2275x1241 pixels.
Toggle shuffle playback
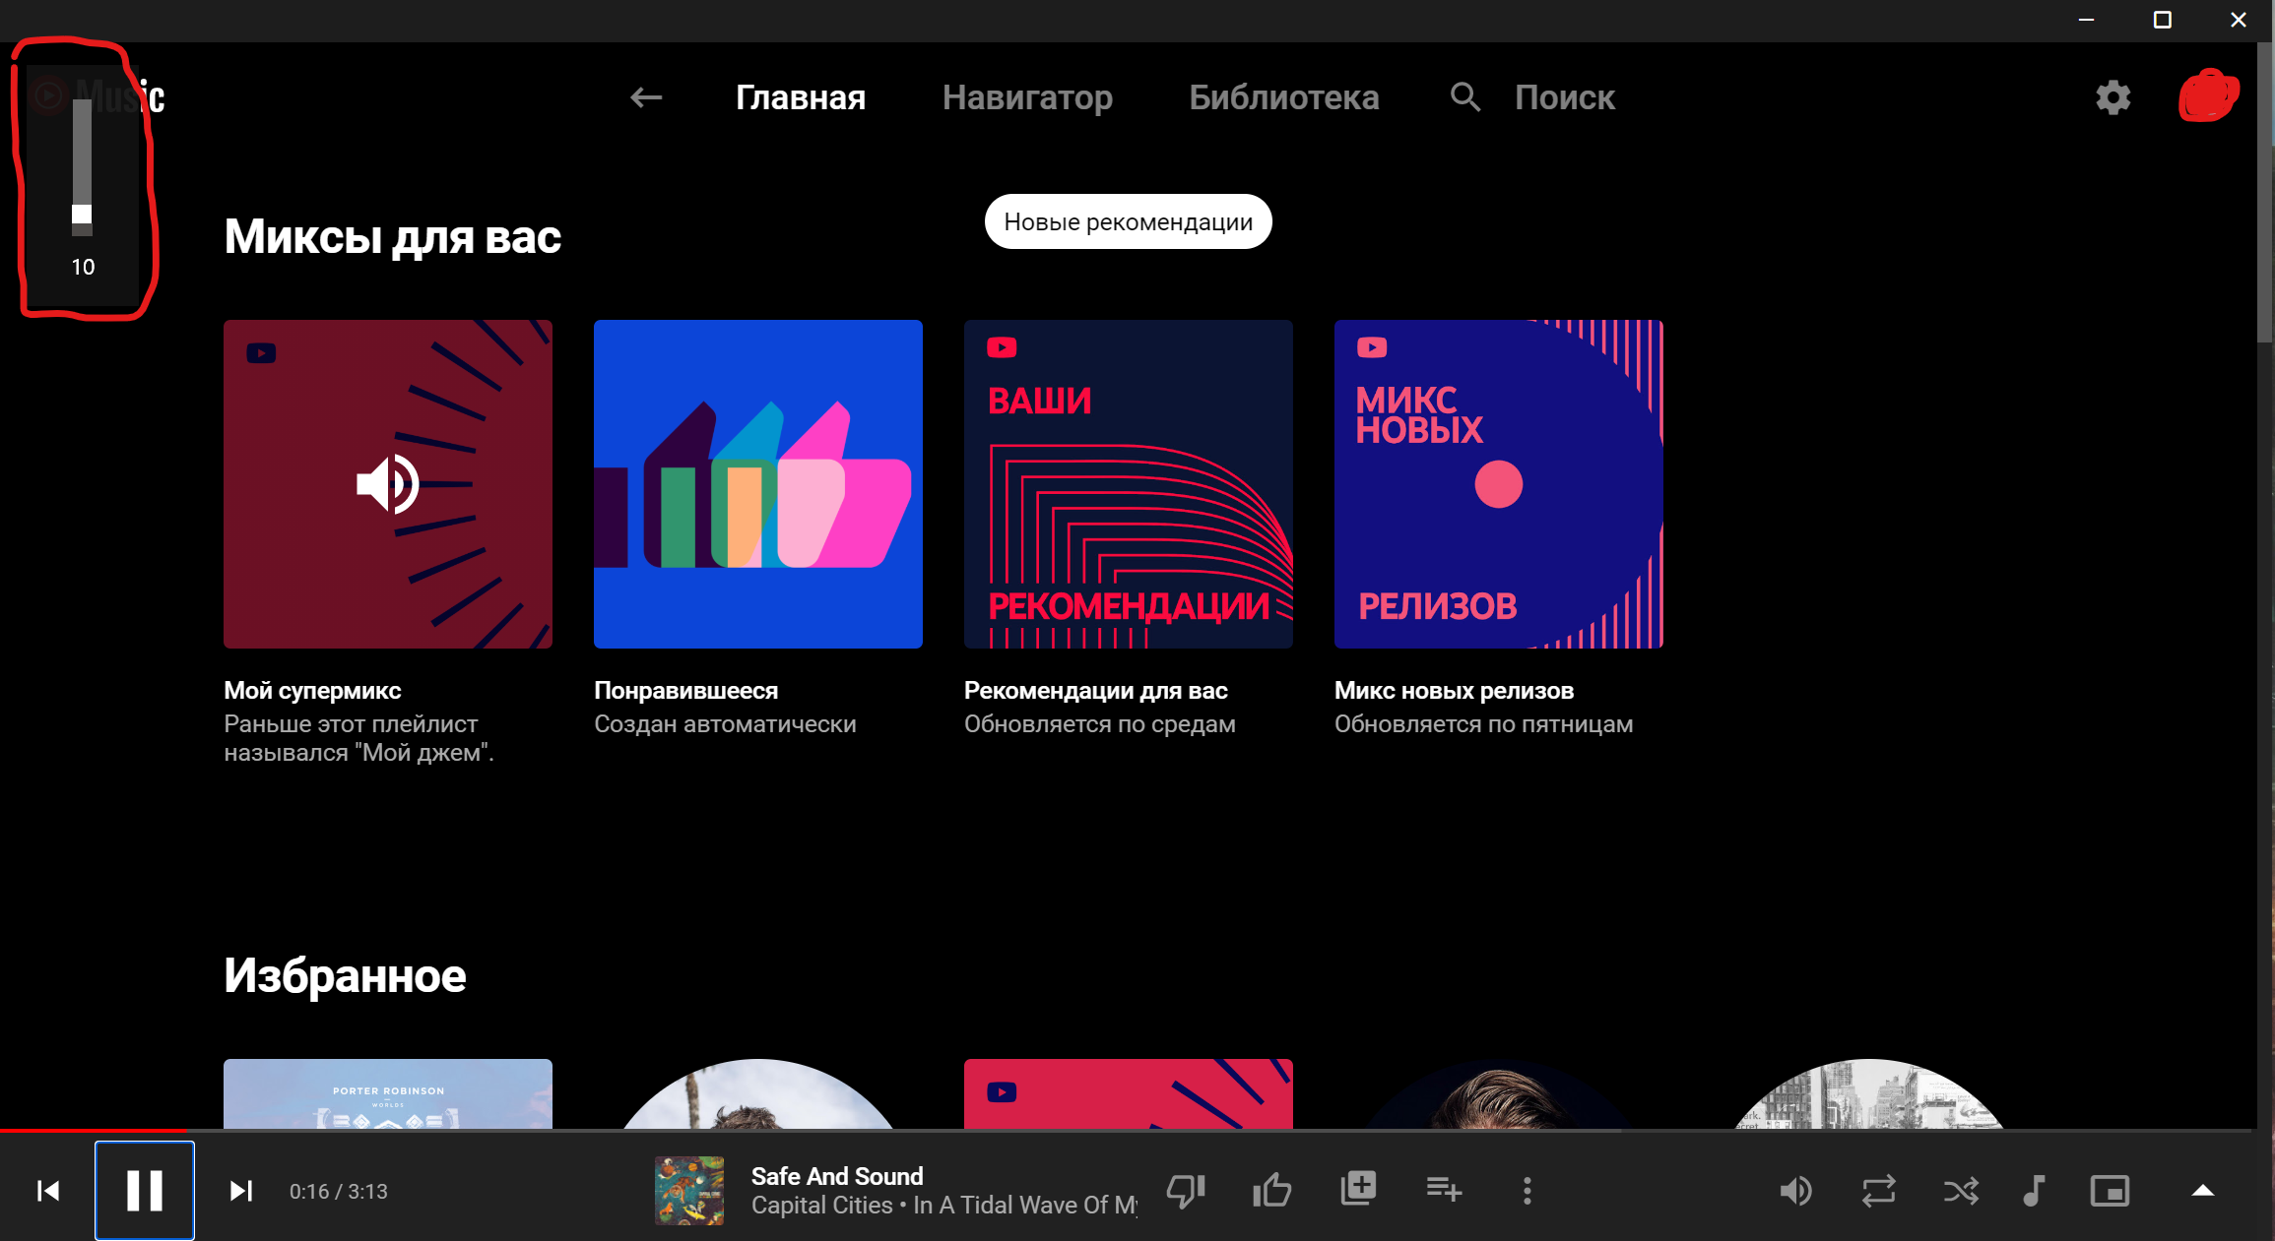pos(1961,1191)
